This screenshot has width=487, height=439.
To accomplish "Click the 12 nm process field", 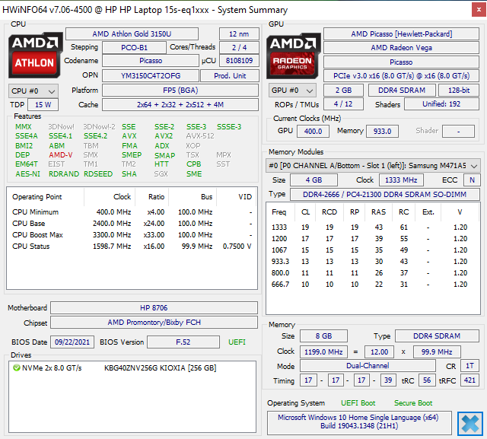I will coord(239,33).
